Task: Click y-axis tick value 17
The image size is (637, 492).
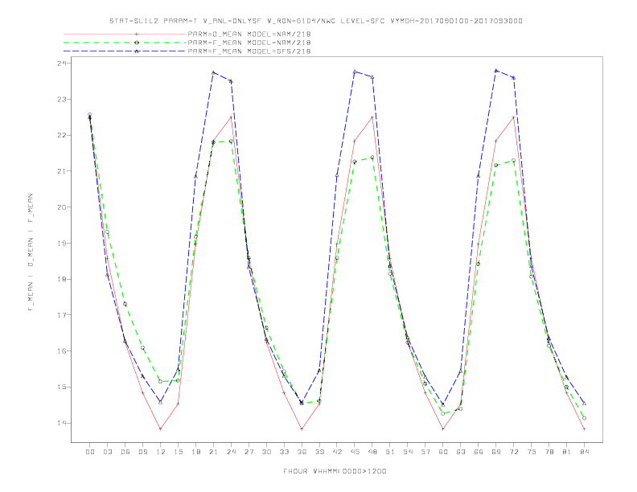Action: [x=62, y=315]
